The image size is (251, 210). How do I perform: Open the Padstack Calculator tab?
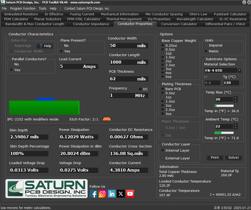(x=230, y=14)
